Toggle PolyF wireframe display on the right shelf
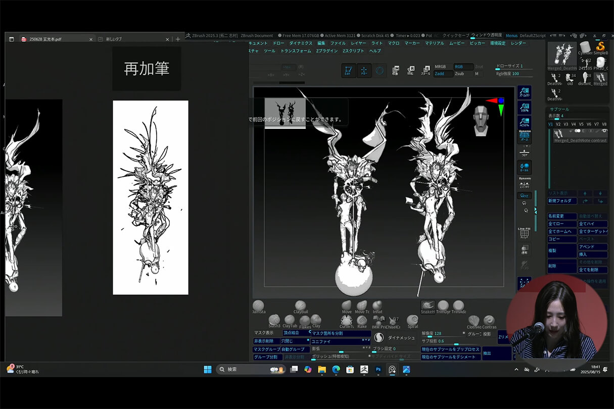Image resolution: width=614 pixels, height=409 pixels. click(524, 233)
